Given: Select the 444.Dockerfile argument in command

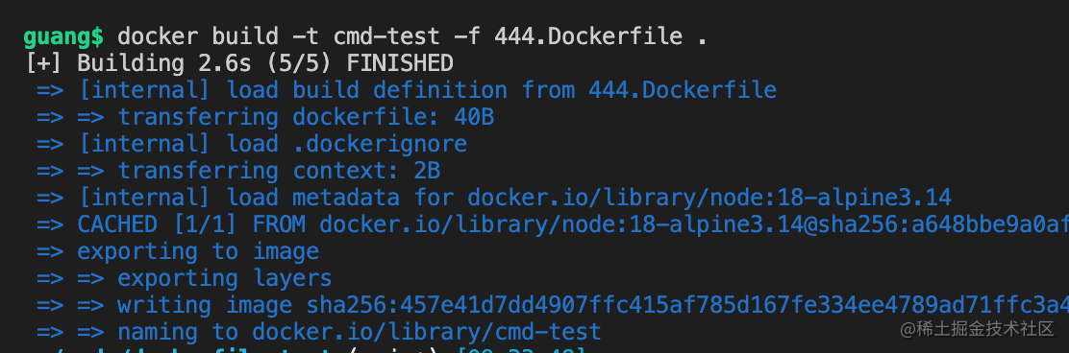Looking at the screenshot, I should pos(589,36).
